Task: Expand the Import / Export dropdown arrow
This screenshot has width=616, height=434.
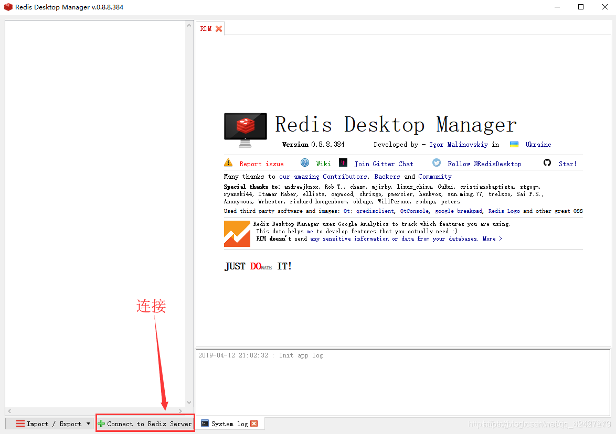Action: [x=88, y=424]
